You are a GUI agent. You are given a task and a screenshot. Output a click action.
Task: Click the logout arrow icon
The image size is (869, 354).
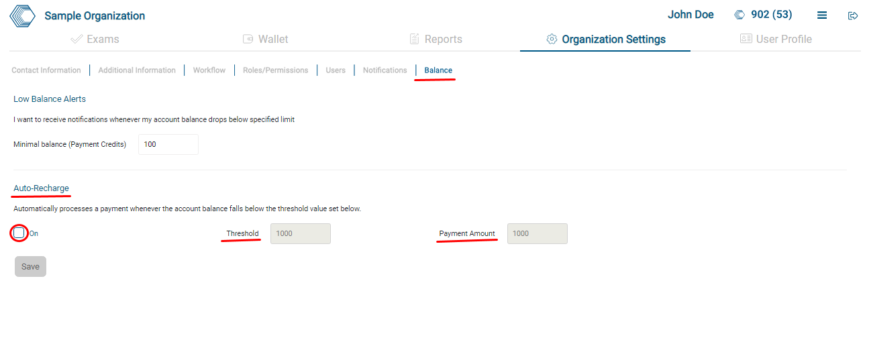click(854, 15)
